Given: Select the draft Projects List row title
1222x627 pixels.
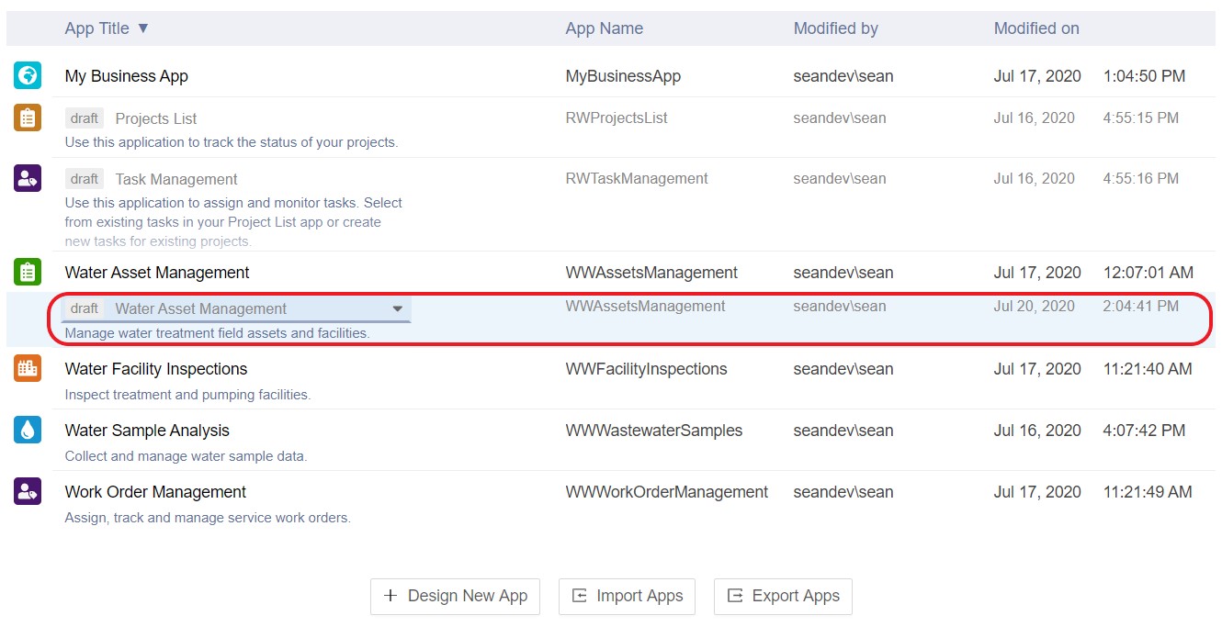Looking at the screenshot, I should [x=156, y=118].
